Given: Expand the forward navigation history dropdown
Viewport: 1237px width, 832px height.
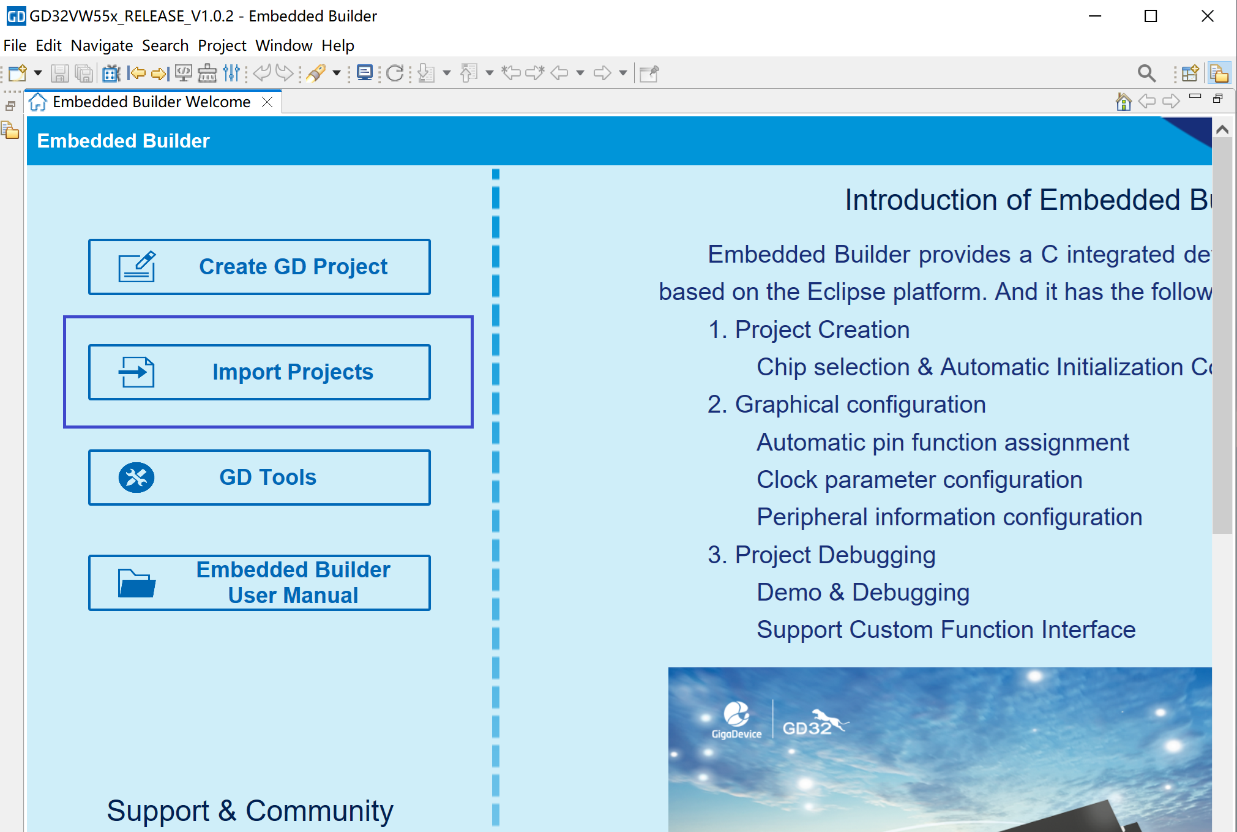Looking at the screenshot, I should (623, 73).
